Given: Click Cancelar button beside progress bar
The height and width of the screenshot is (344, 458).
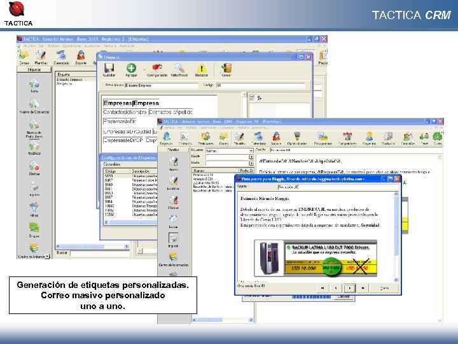Looking at the screenshot, I should tap(343, 297).
